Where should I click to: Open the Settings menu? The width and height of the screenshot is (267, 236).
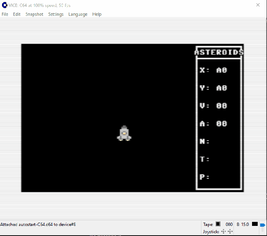tap(56, 14)
